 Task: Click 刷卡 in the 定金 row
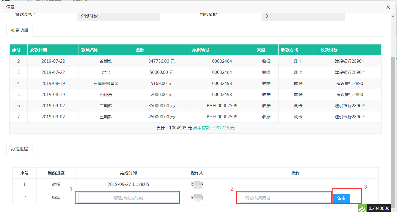click(298, 72)
